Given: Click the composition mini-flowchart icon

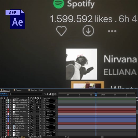Looking at the screenshot, I should pyautogui.click(x=45, y=94).
